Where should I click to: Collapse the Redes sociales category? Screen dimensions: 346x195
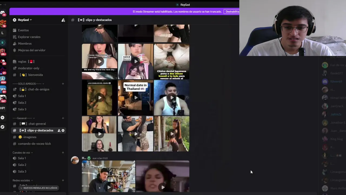tap(22, 180)
